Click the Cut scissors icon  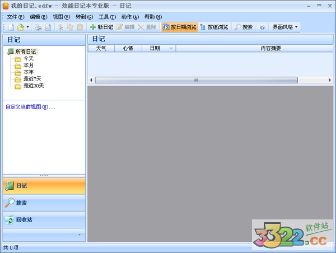[x=61, y=27]
